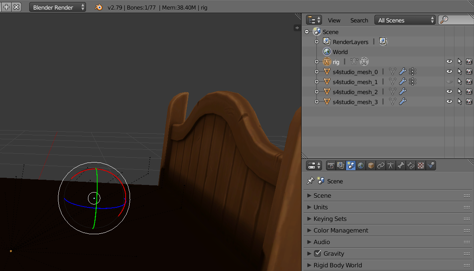Image resolution: width=474 pixels, height=271 pixels.
Task: Click the outliner search filter field
Action: pyautogui.click(x=456, y=20)
